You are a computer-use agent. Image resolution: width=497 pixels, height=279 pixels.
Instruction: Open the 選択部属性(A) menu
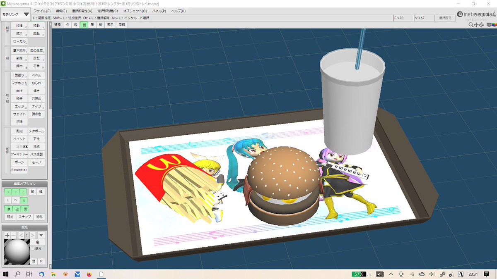click(x=82, y=11)
